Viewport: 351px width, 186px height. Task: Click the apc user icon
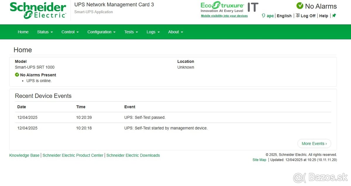point(263,16)
